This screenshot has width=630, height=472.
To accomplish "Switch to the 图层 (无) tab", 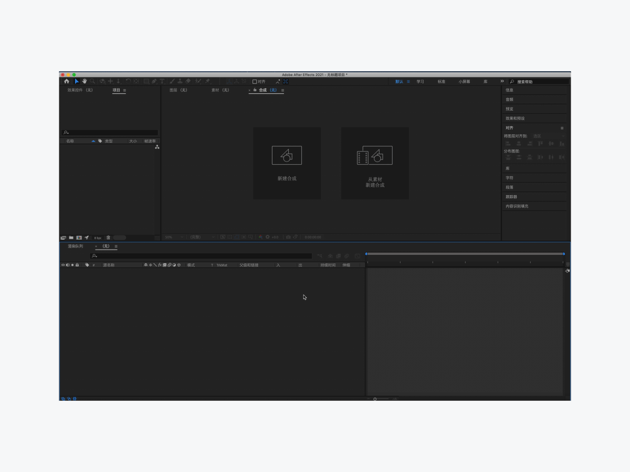I will coord(178,90).
